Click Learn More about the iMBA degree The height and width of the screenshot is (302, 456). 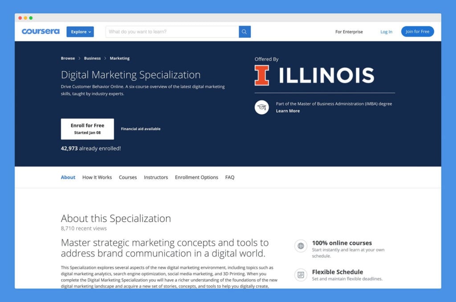pos(289,111)
